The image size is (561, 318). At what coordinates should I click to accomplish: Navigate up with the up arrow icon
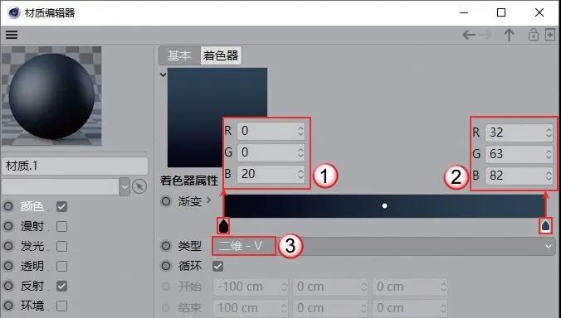pos(509,35)
